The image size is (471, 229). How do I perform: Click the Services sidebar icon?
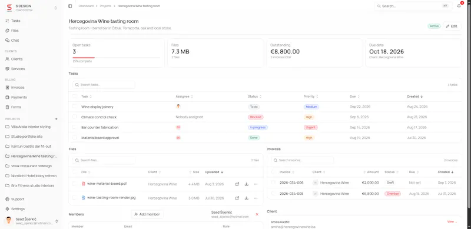7,69
